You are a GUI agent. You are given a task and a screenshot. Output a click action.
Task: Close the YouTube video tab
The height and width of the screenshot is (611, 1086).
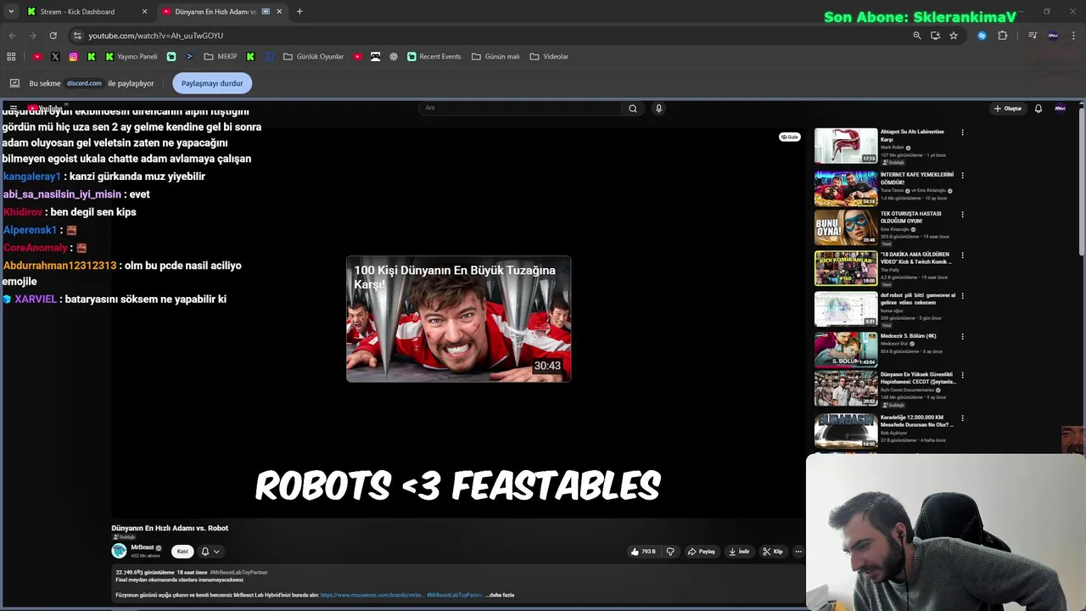coord(279,12)
